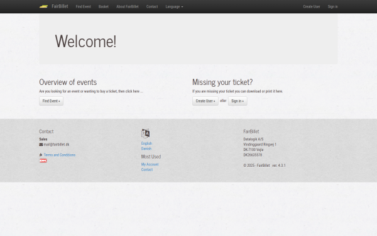
Task: Click the FairBillet heading in footer
Action: tap(251, 132)
